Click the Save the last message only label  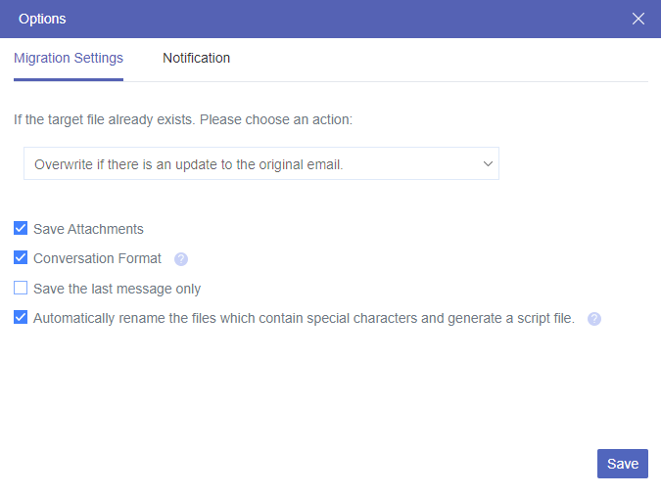(117, 289)
